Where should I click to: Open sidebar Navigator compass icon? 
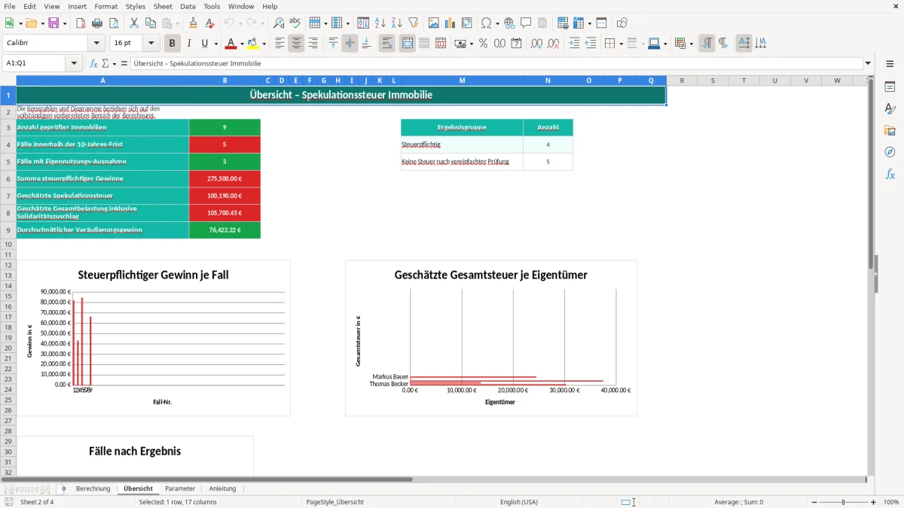click(x=890, y=153)
